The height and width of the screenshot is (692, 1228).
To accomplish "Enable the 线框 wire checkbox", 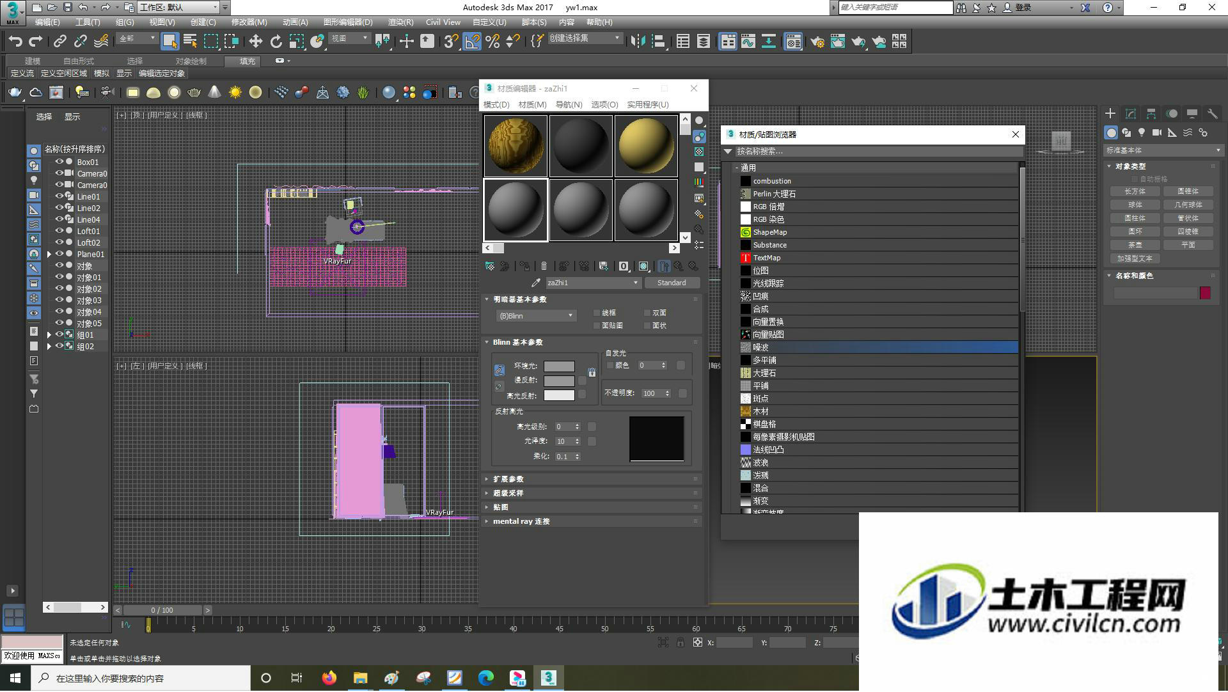I will (597, 313).
